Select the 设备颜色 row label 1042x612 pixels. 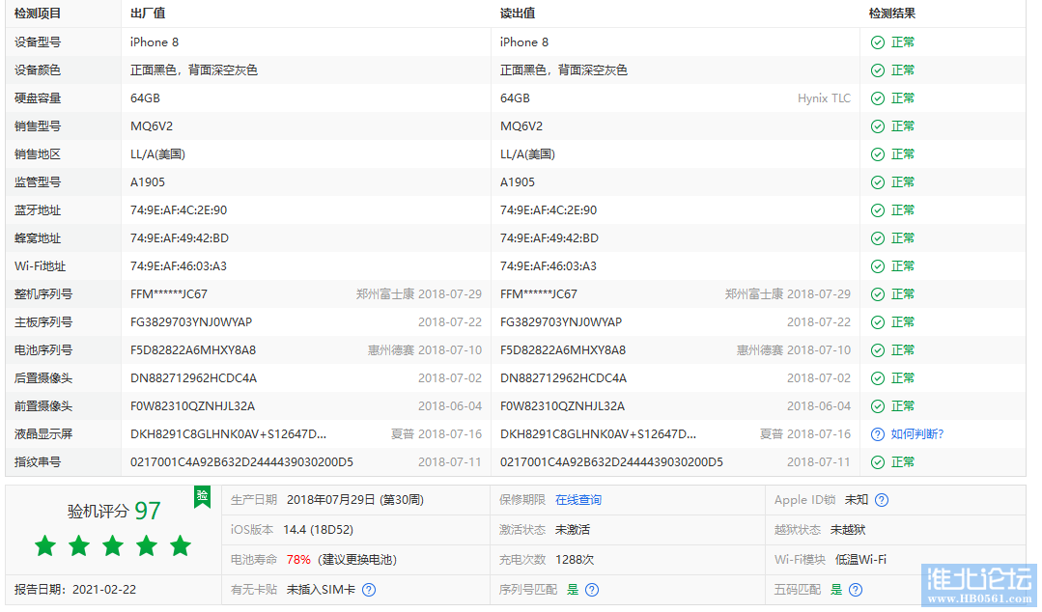click(38, 70)
